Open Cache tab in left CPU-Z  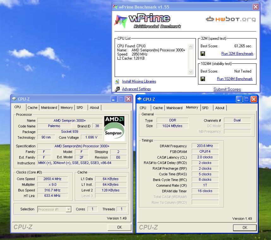click(x=32, y=108)
